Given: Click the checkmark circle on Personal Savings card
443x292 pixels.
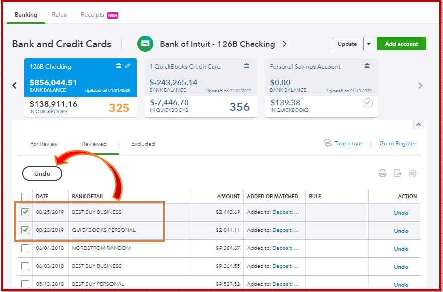Looking at the screenshot, I should click(367, 103).
